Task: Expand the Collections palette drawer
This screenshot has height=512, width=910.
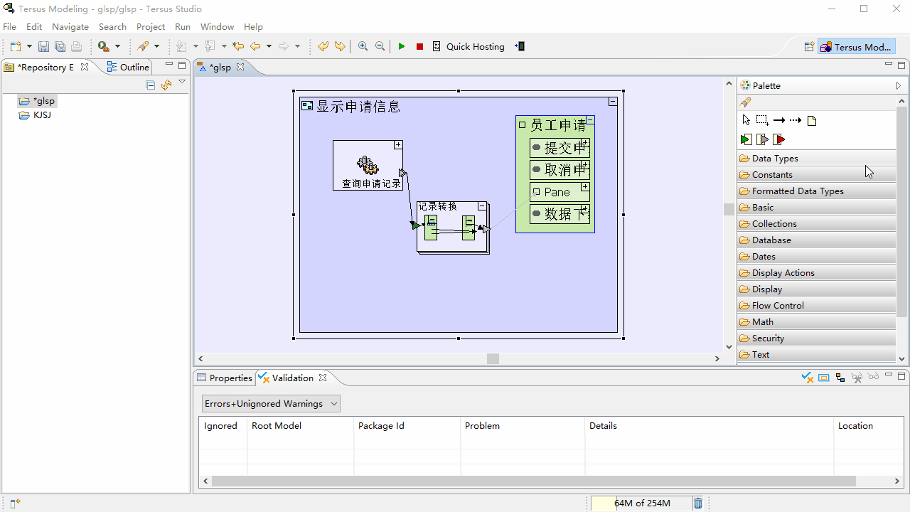Action: coord(816,224)
